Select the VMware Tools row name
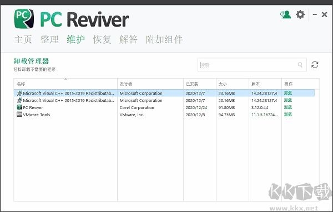This screenshot has height=212, width=333. [37, 115]
